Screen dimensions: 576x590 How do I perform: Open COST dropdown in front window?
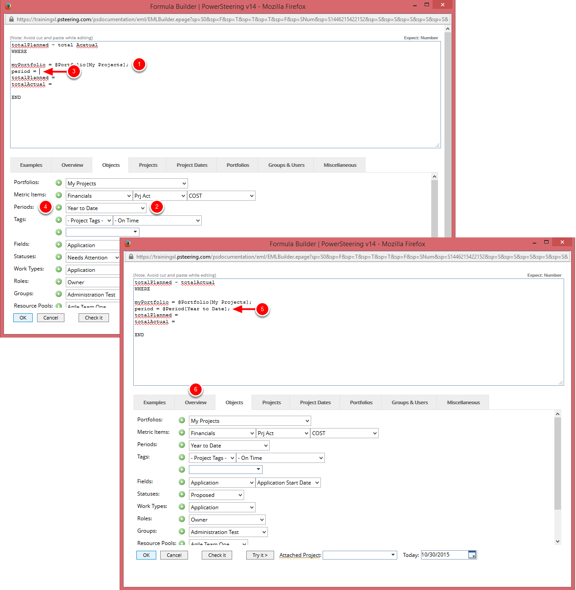(x=345, y=433)
